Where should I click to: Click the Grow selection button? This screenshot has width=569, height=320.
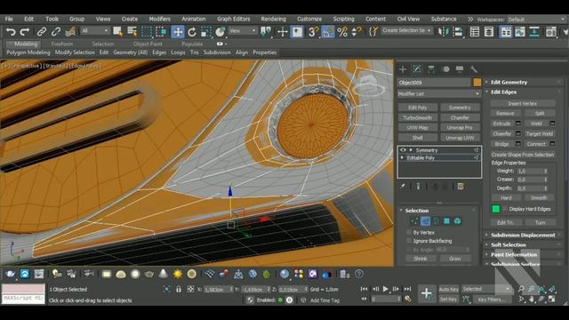[x=454, y=259]
